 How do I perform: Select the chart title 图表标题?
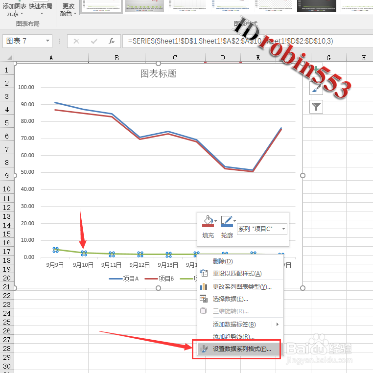[x=158, y=73]
